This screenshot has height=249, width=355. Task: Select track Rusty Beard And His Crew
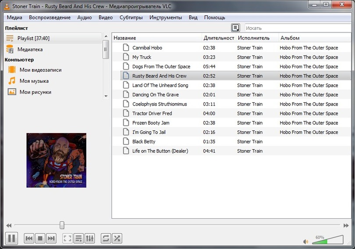point(160,76)
